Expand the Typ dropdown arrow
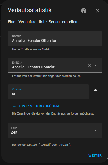The width and height of the screenshot is (108, 165). (95, 130)
